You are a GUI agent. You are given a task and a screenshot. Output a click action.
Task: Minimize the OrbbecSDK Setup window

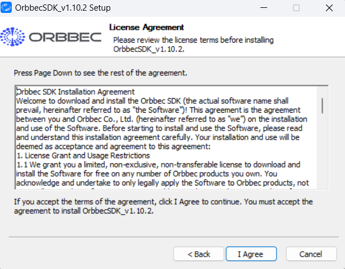(264, 8)
